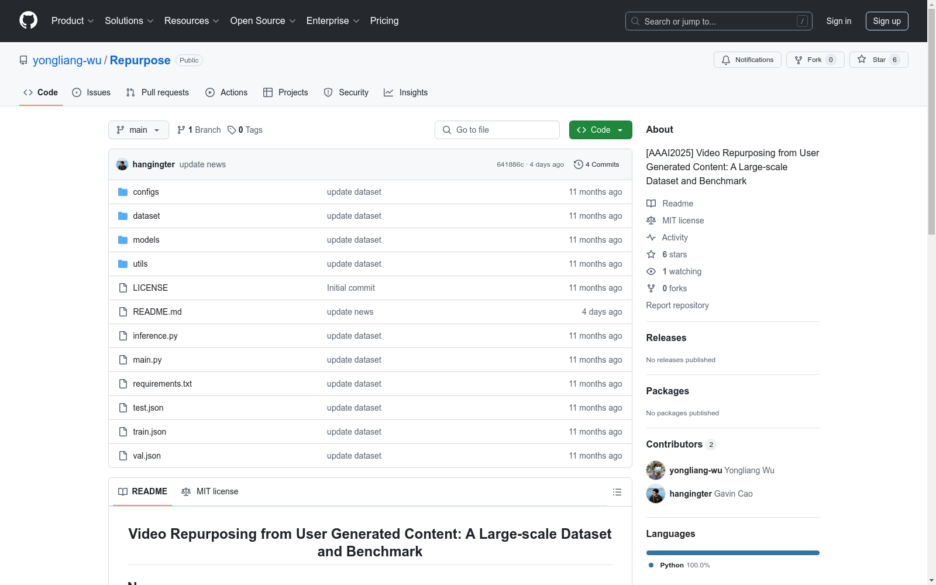
Task: Switch to the Pull requests tab
Action: [x=157, y=92]
